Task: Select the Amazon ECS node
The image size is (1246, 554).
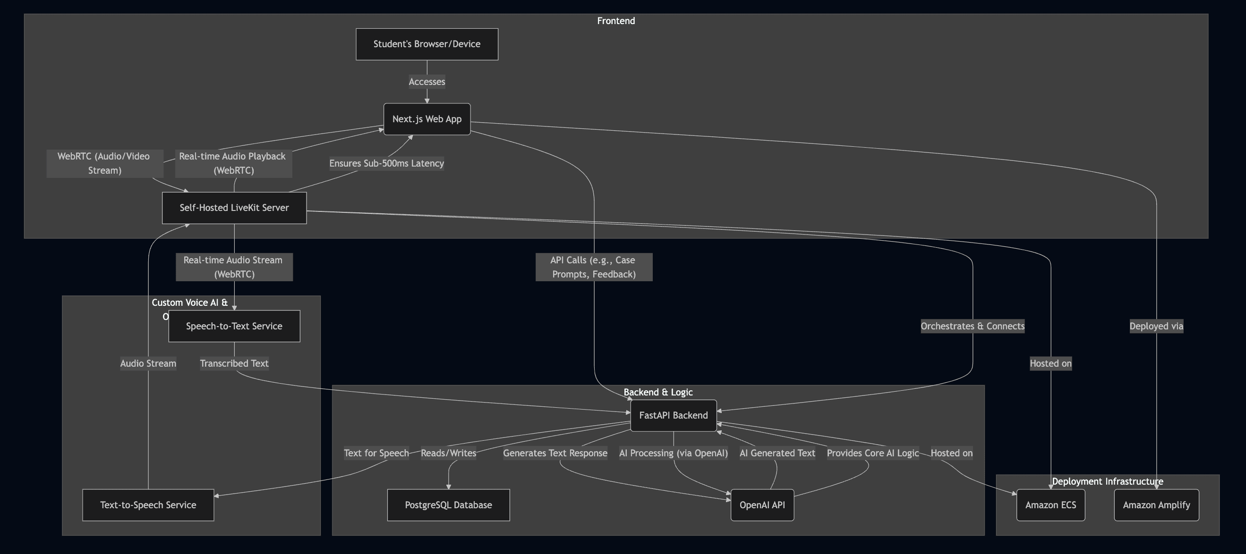Action: click(1050, 505)
